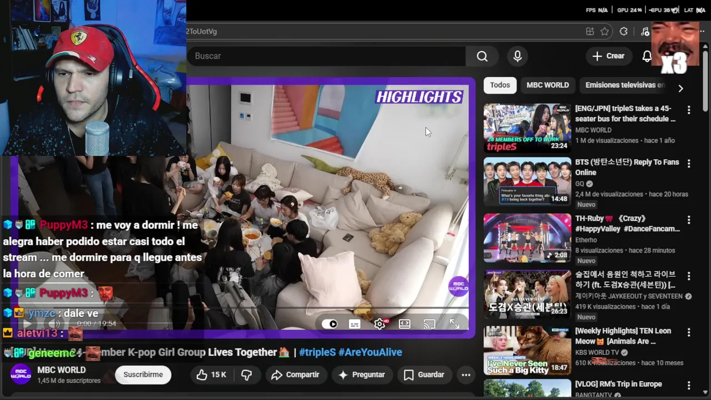Like the video with 15 K

211,375
